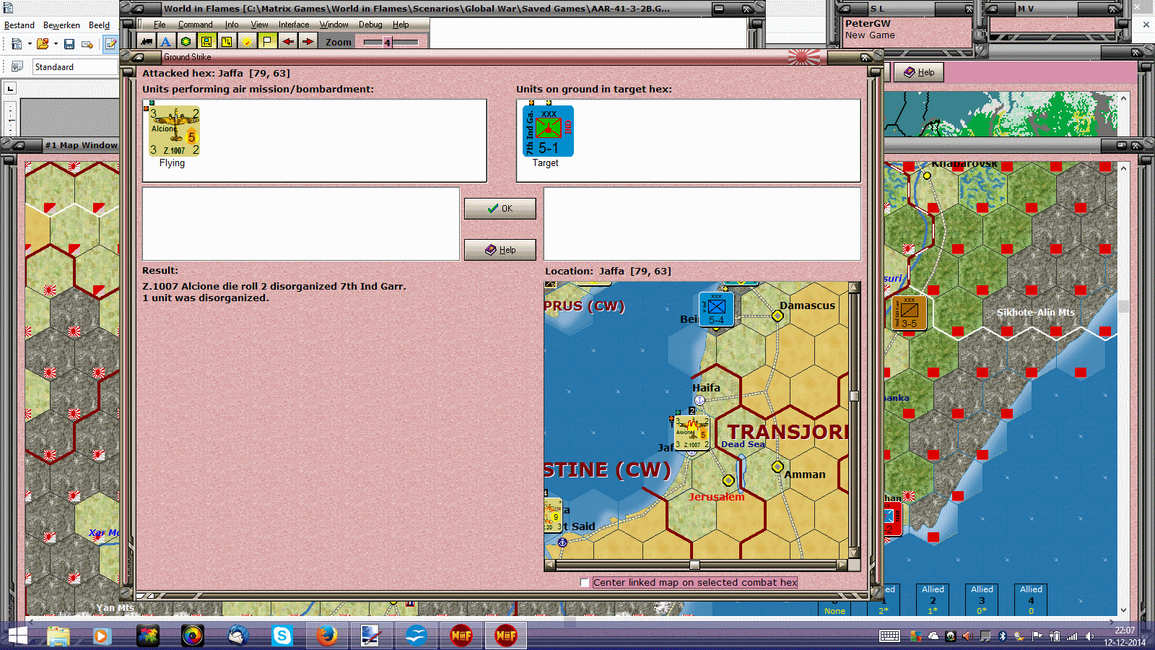The image size is (1155, 650).
Task: Click the Alcione bomber counter on Jaffa hex
Action: [692, 433]
